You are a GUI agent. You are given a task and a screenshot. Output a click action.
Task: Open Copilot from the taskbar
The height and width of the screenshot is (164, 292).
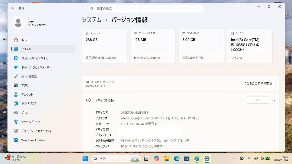[156, 159]
